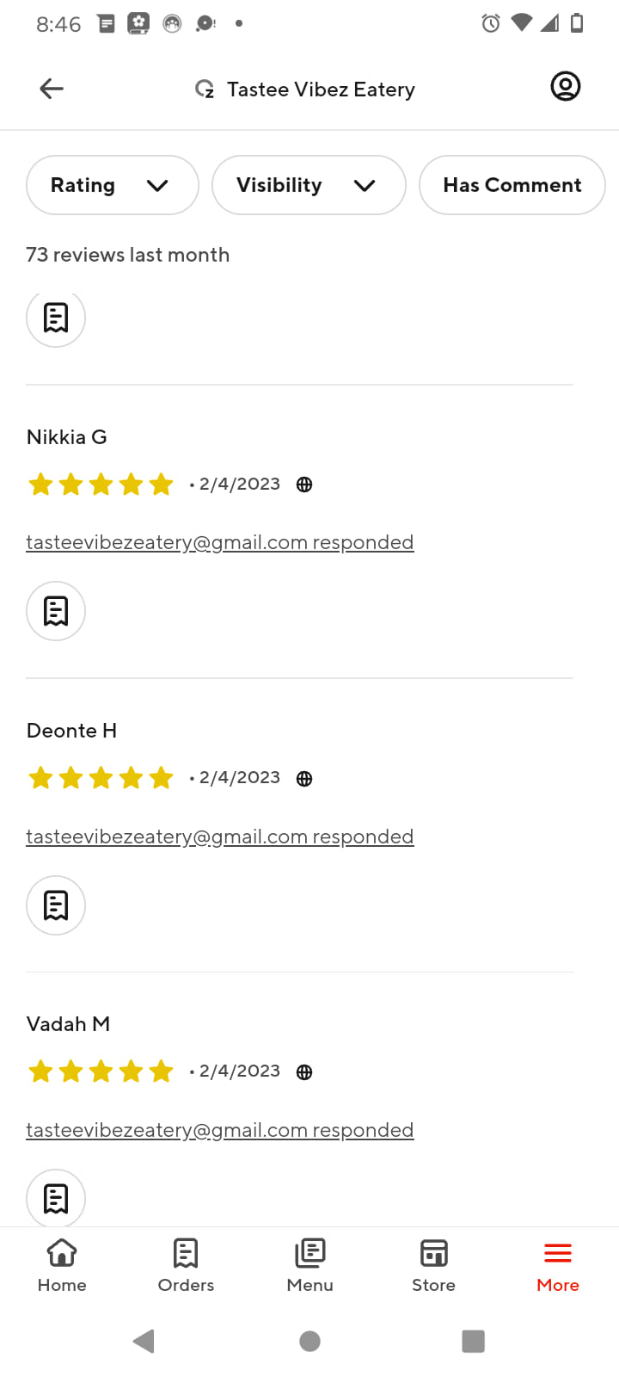This screenshot has height=1377, width=619.
Task: Tap the store switch icon beside Tastee Vibez Eatery
Action: [205, 90]
